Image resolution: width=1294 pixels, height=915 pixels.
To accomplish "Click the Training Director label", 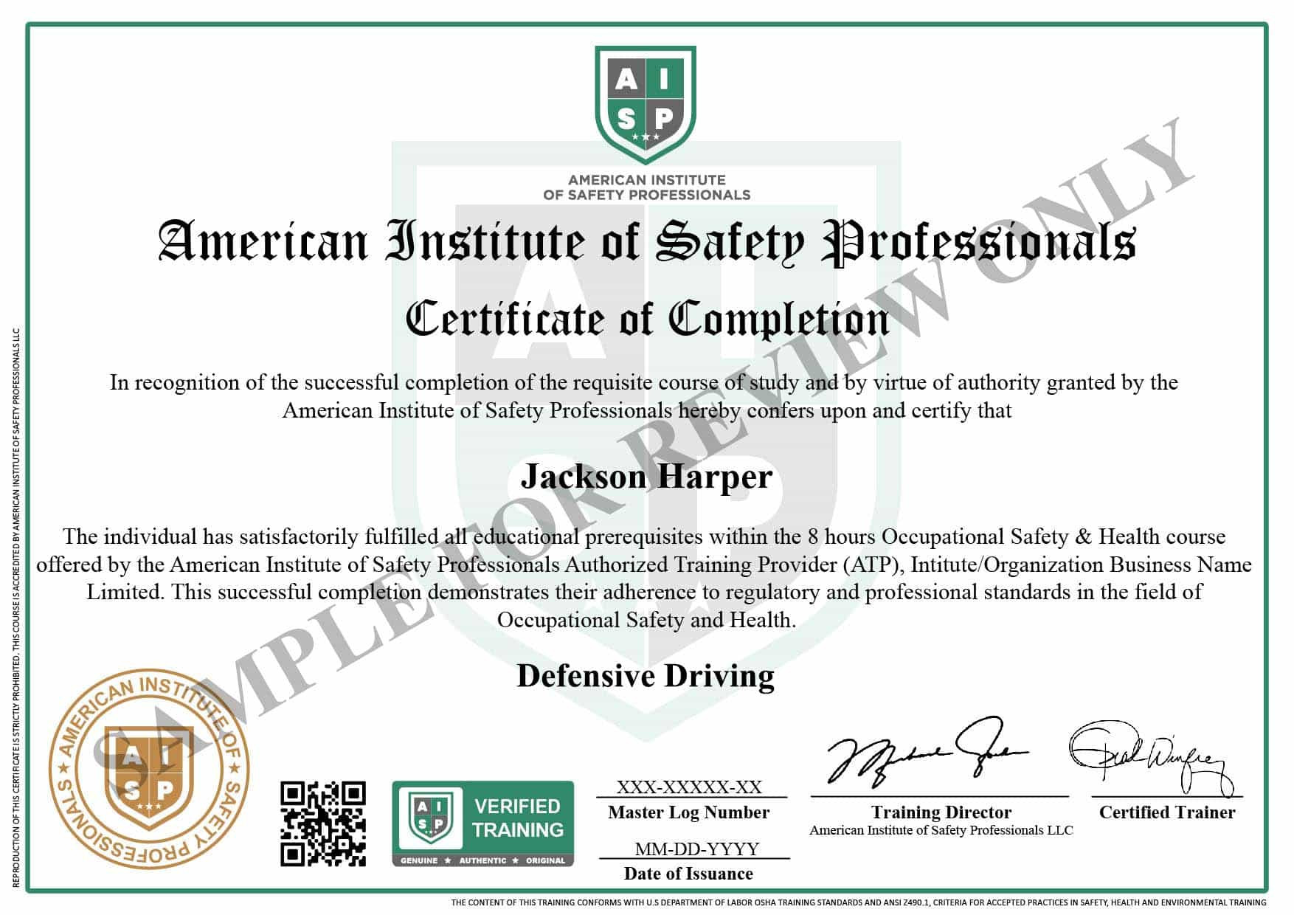I will pyautogui.click(x=941, y=812).
